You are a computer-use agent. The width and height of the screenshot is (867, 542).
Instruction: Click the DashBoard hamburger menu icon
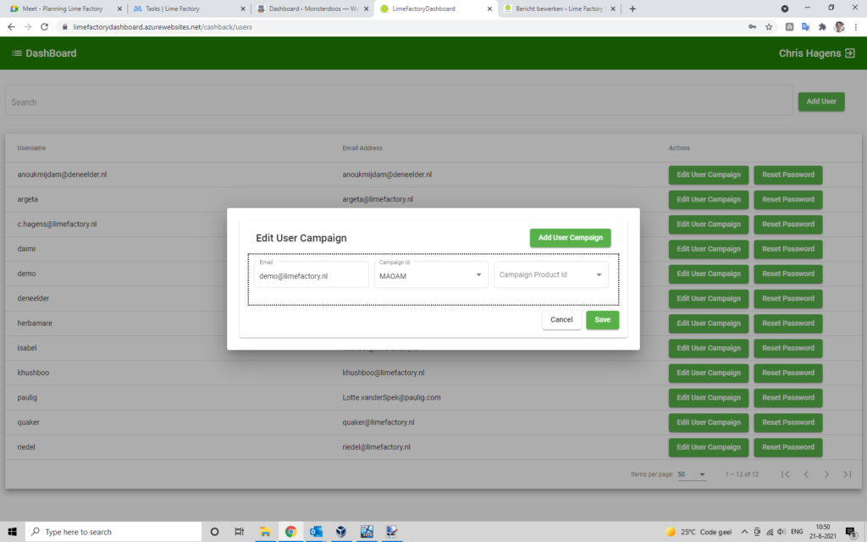point(17,53)
